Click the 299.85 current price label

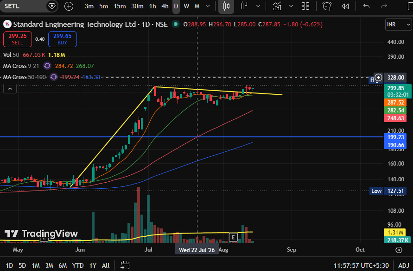click(397, 91)
